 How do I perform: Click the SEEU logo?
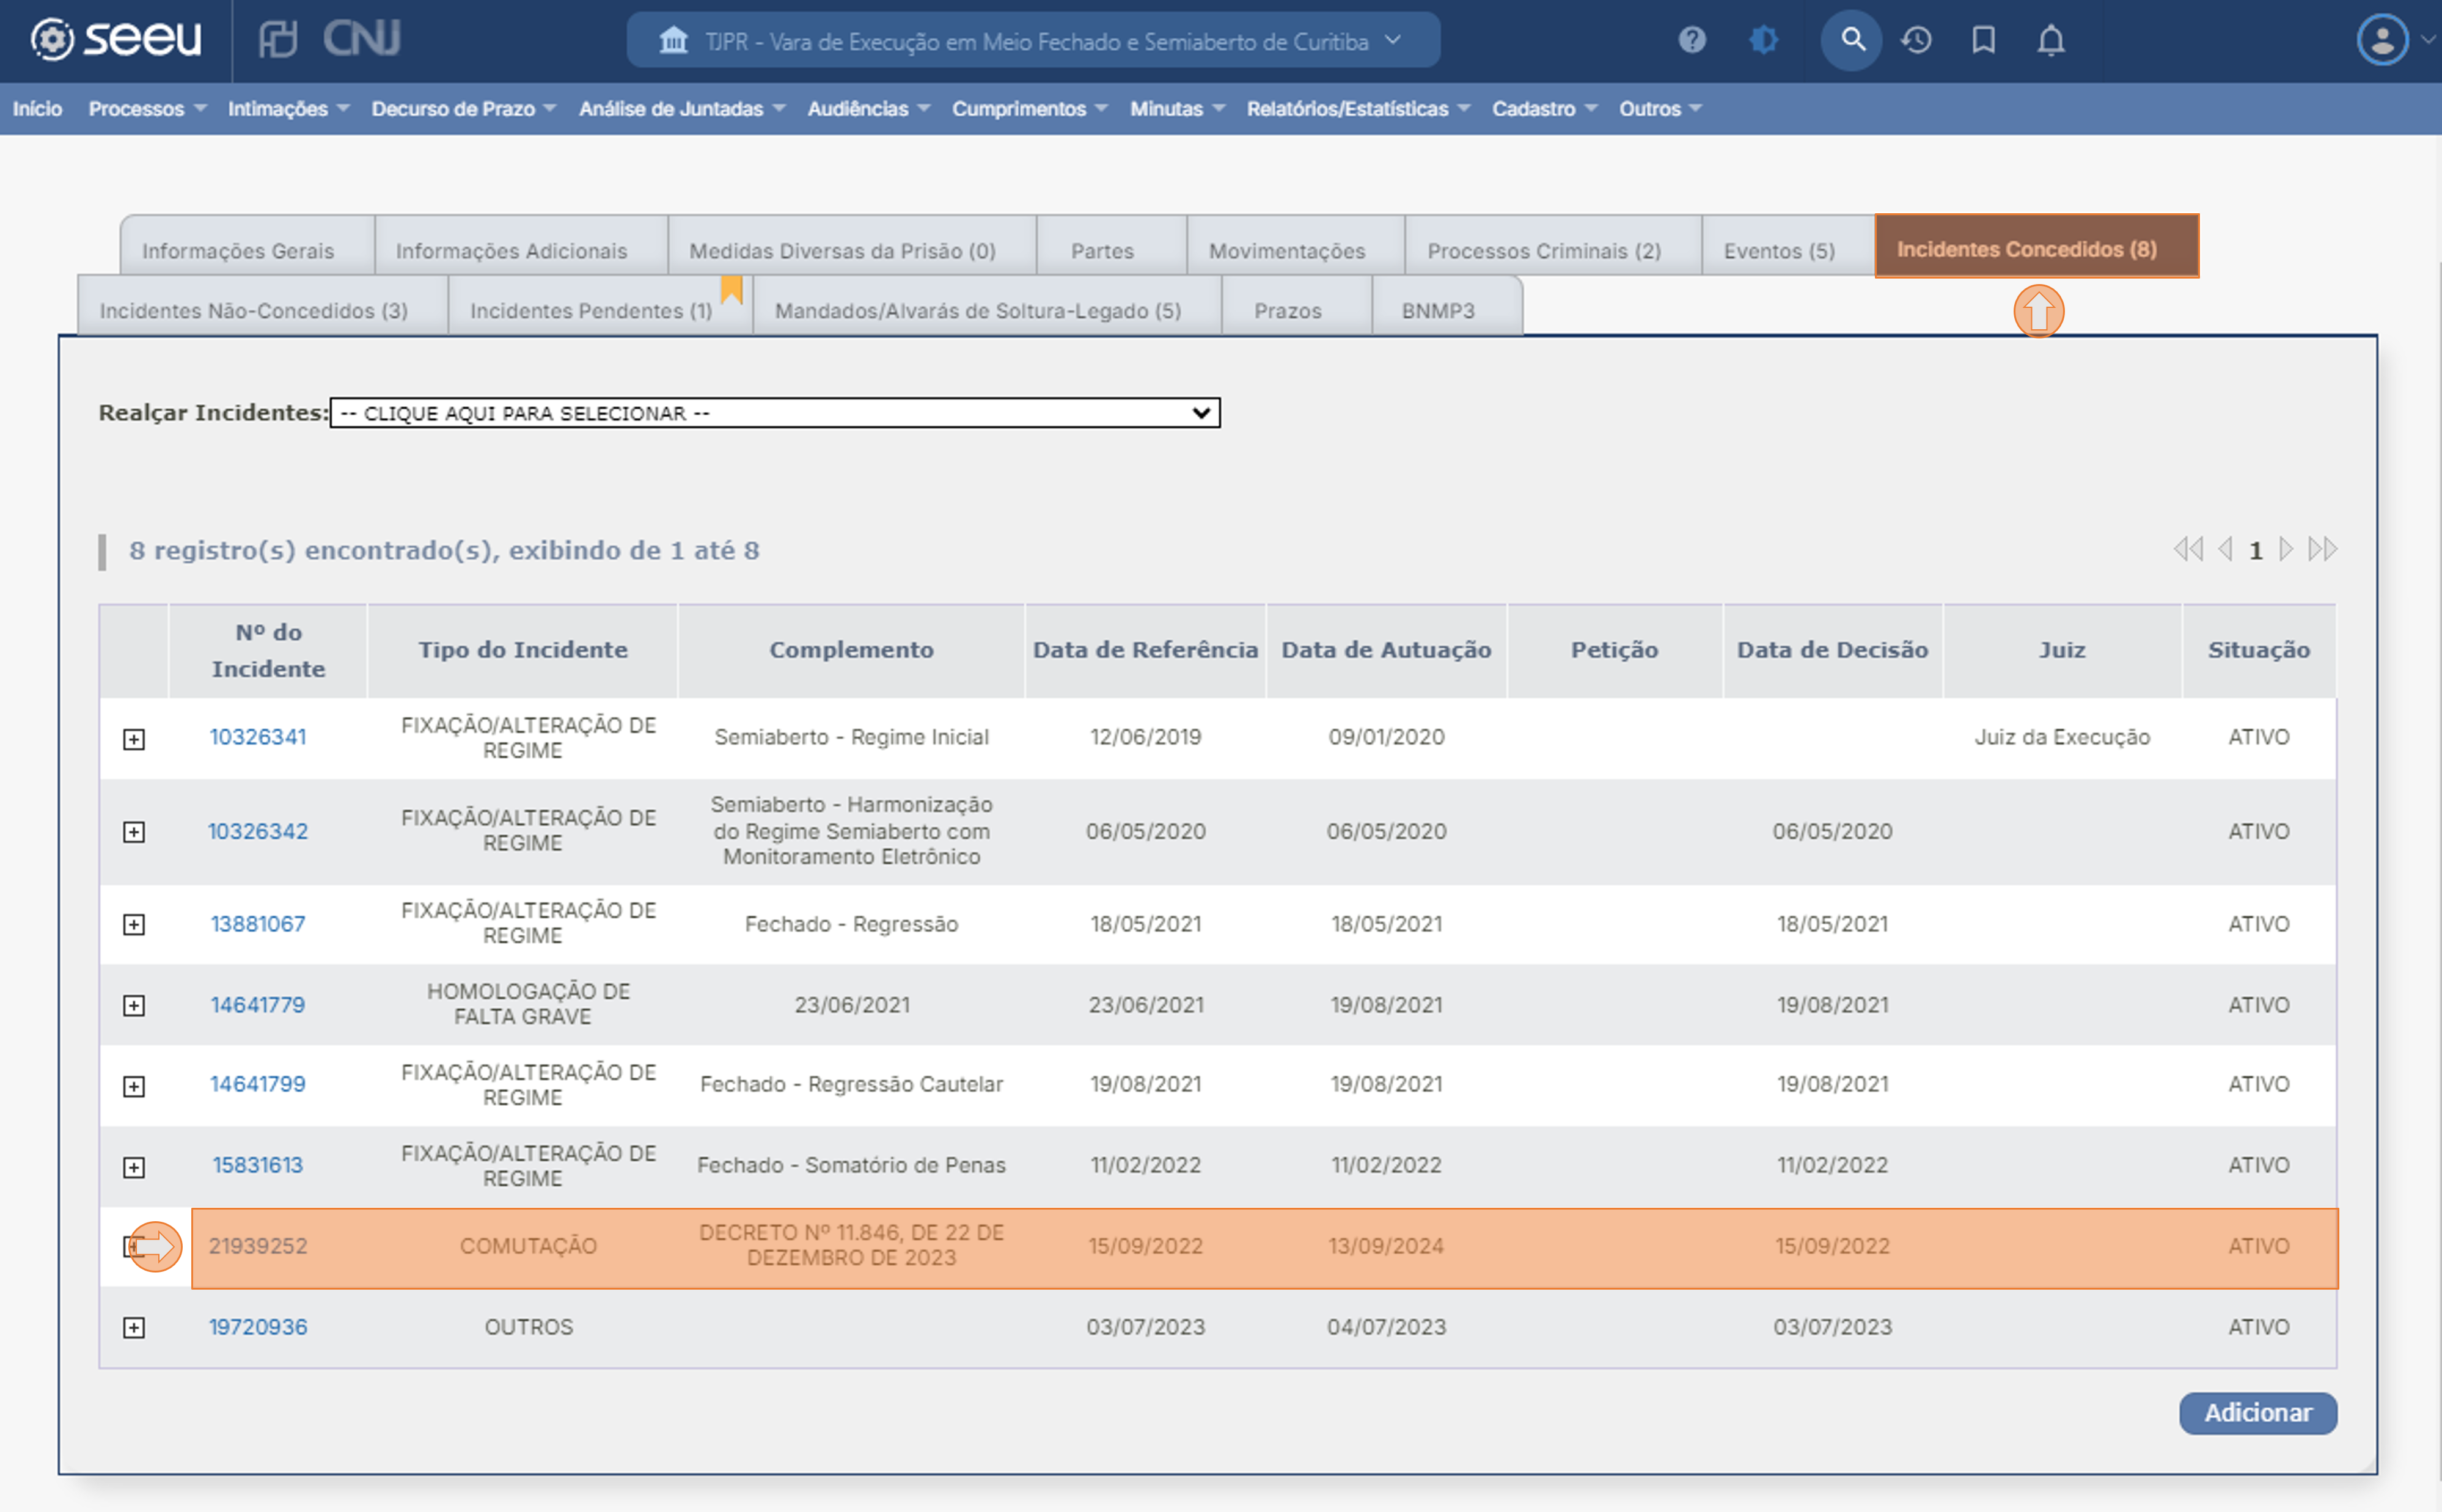(x=116, y=39)
